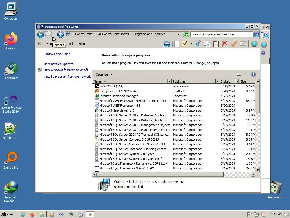Screen dimensions: 290x218
Task: Open View installed updates link
Action: coord(58,64)
